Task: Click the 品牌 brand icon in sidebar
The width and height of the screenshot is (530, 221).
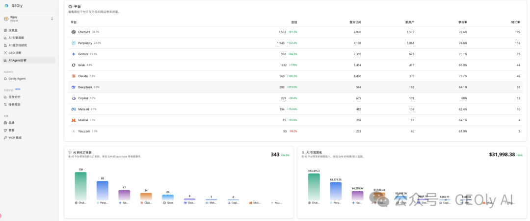Action: point(5,123)
